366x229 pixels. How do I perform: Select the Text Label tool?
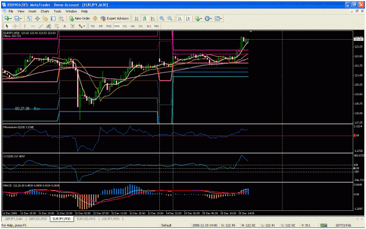point(73,26)
